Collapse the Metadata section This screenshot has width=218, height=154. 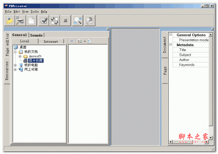(171, 45)
